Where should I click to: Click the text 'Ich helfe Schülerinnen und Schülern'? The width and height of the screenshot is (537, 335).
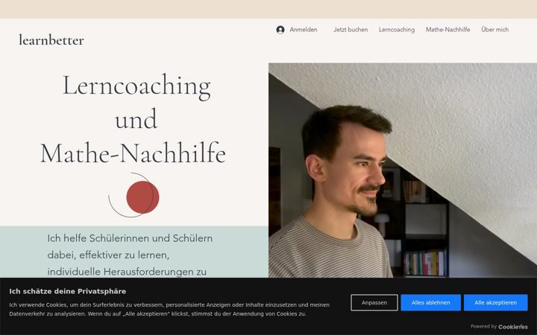pos(130,238)
